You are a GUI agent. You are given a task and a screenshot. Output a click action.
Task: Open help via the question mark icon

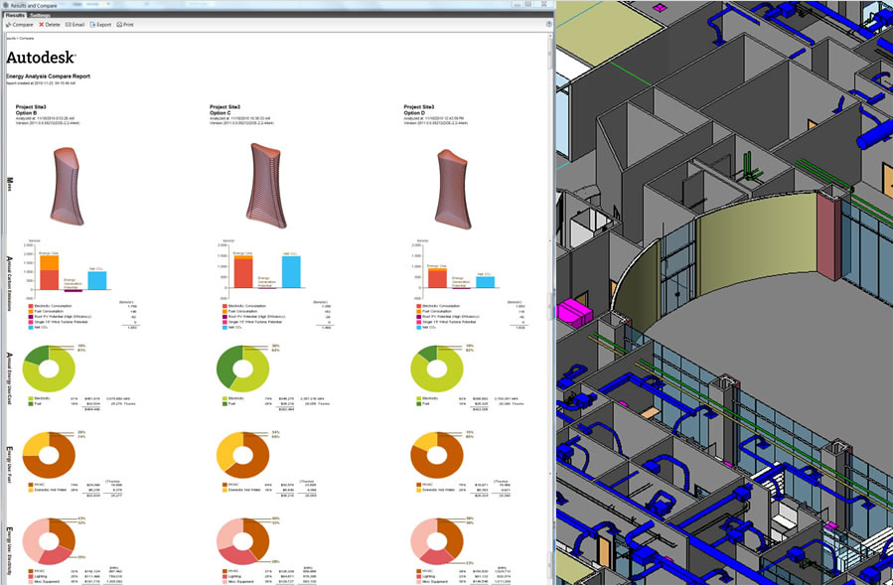click(x=548, y=25)
